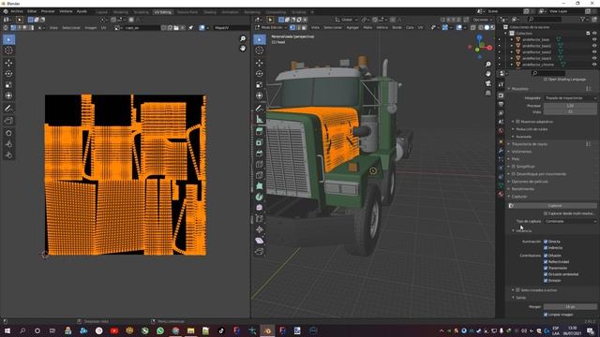Open Windows Start menu on taskbar

pyautogui.click(x=7, y=330)
